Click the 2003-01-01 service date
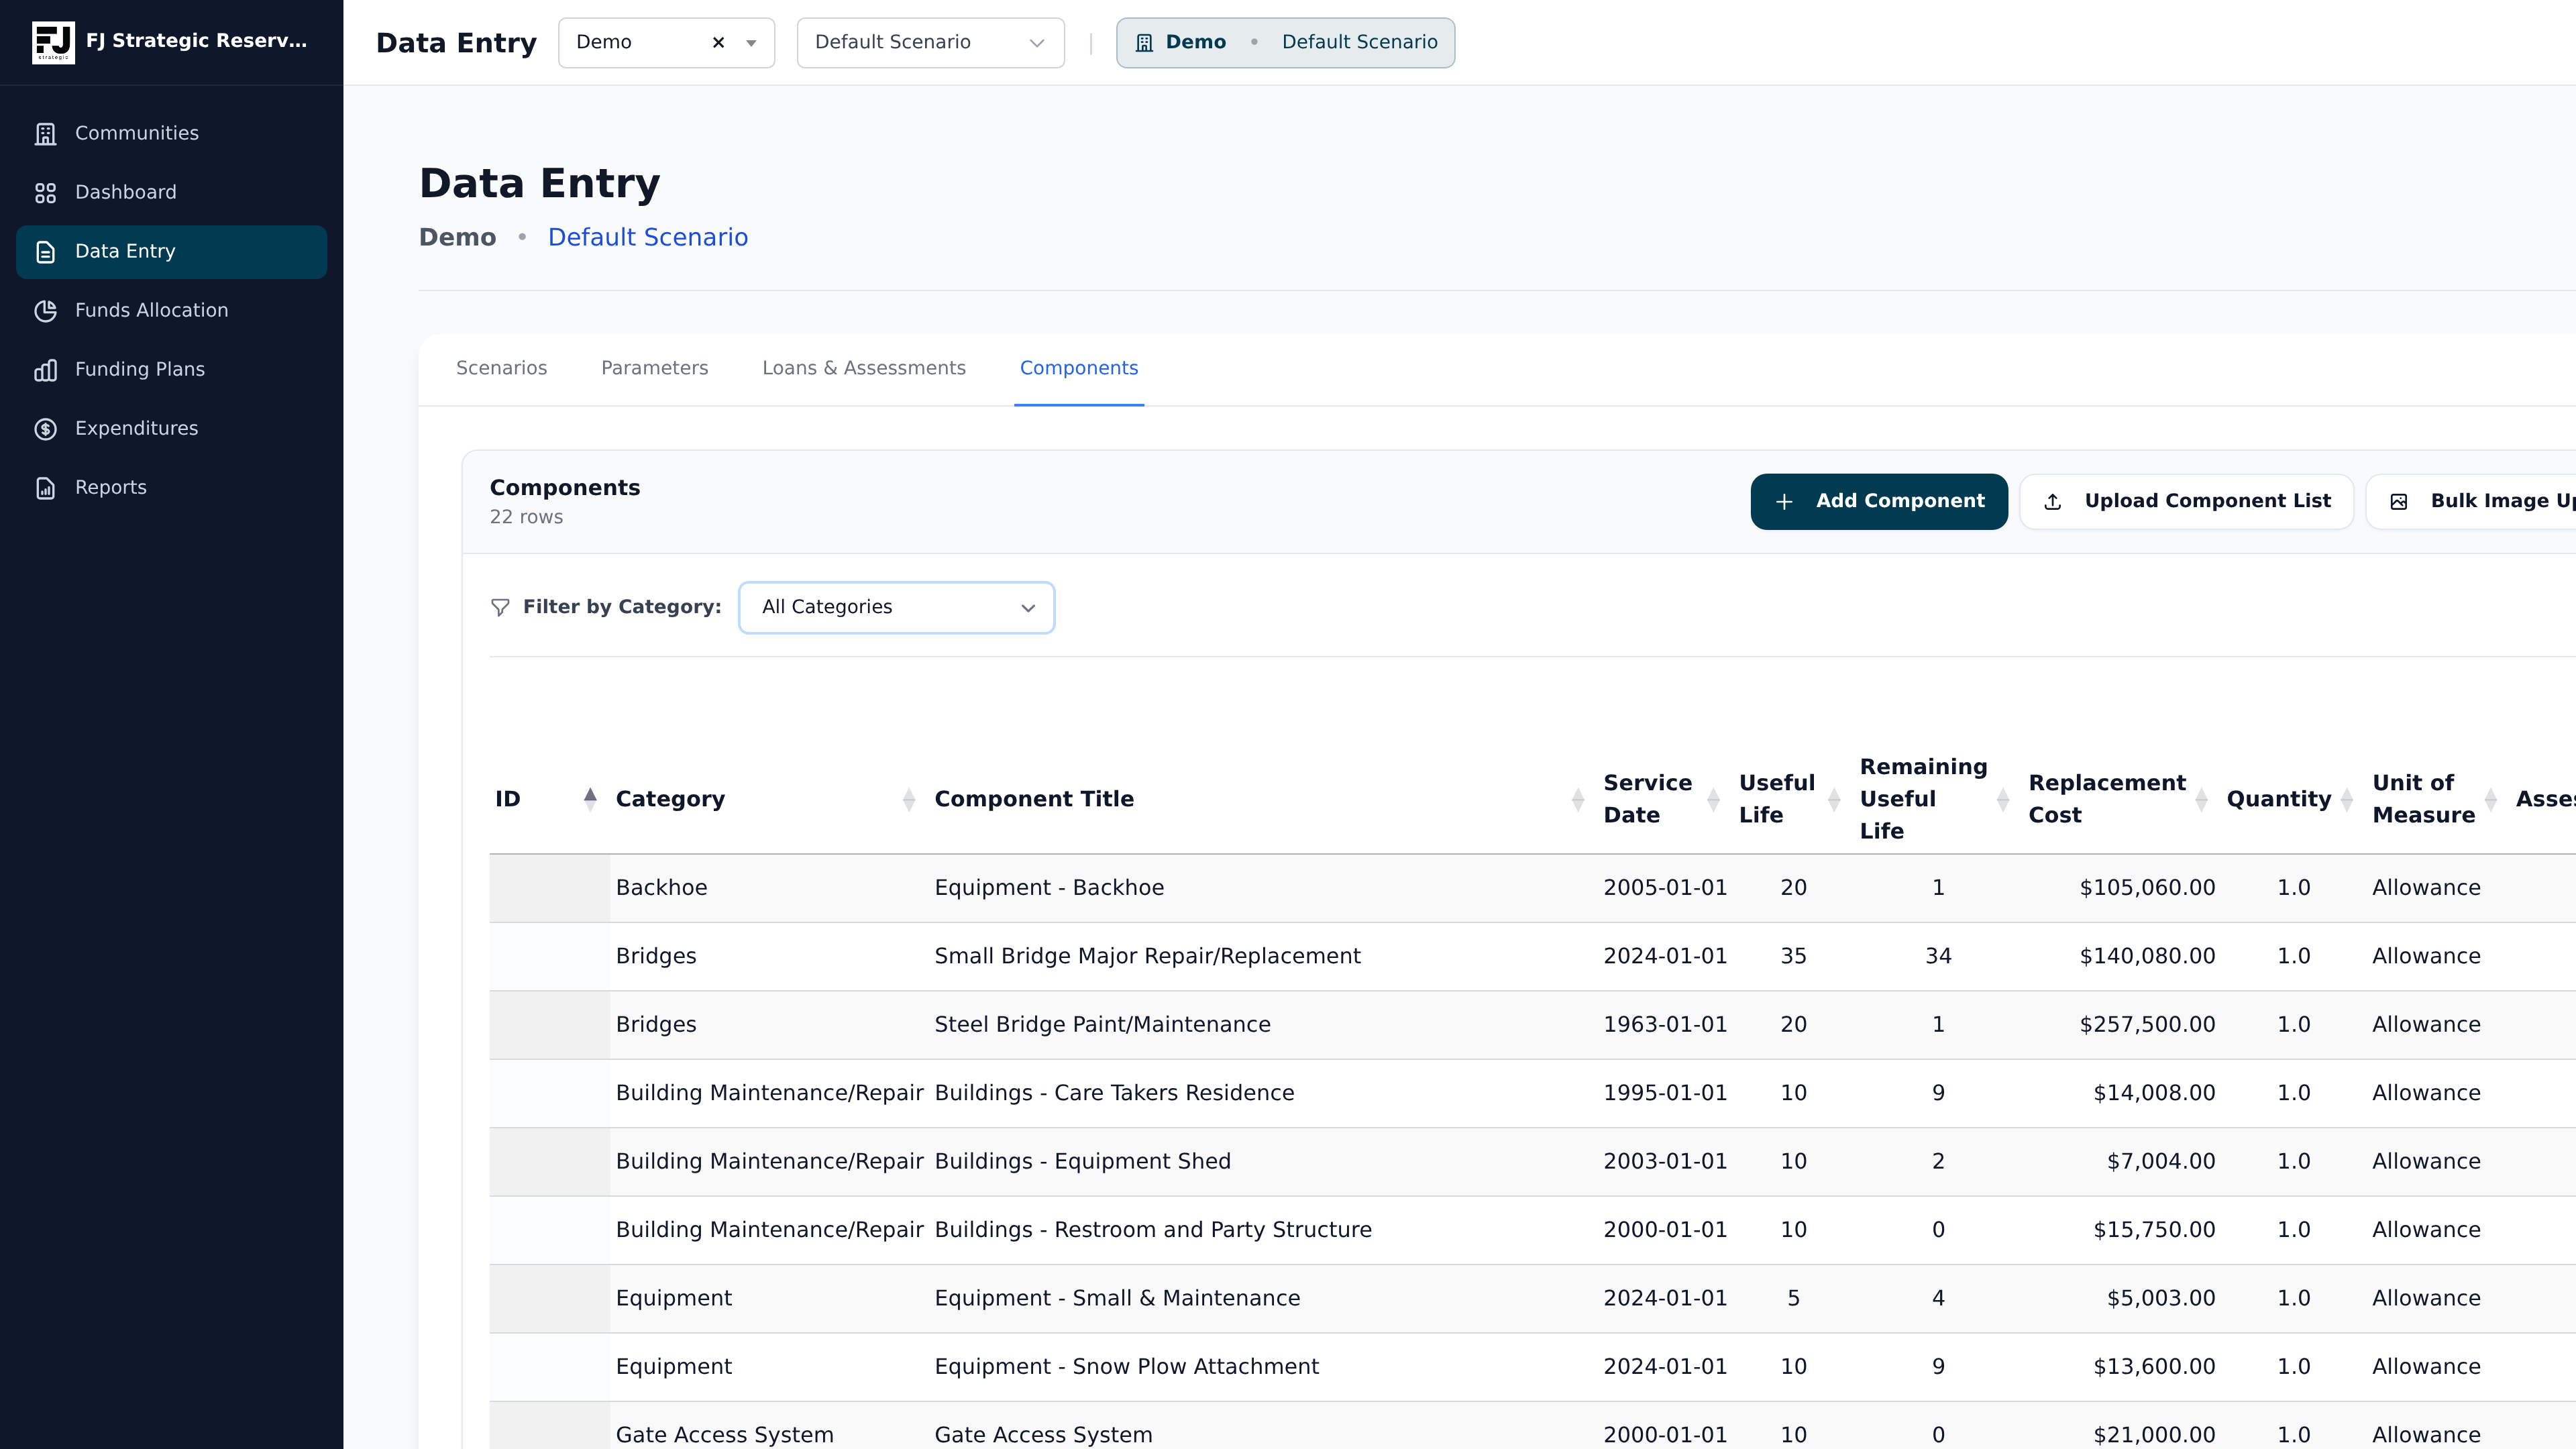The height and width of the screenshot is (1449, 2576). click(1665, 1162)
